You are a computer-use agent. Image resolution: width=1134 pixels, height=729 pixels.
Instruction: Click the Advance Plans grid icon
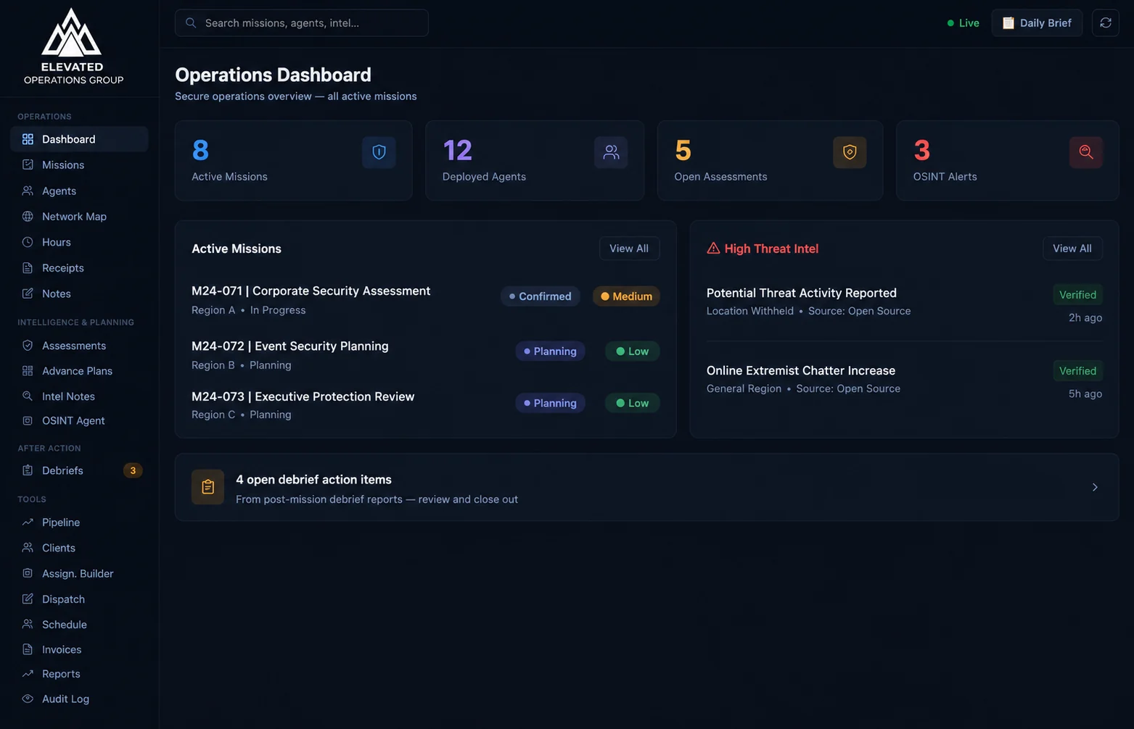(x=28, y=371)
